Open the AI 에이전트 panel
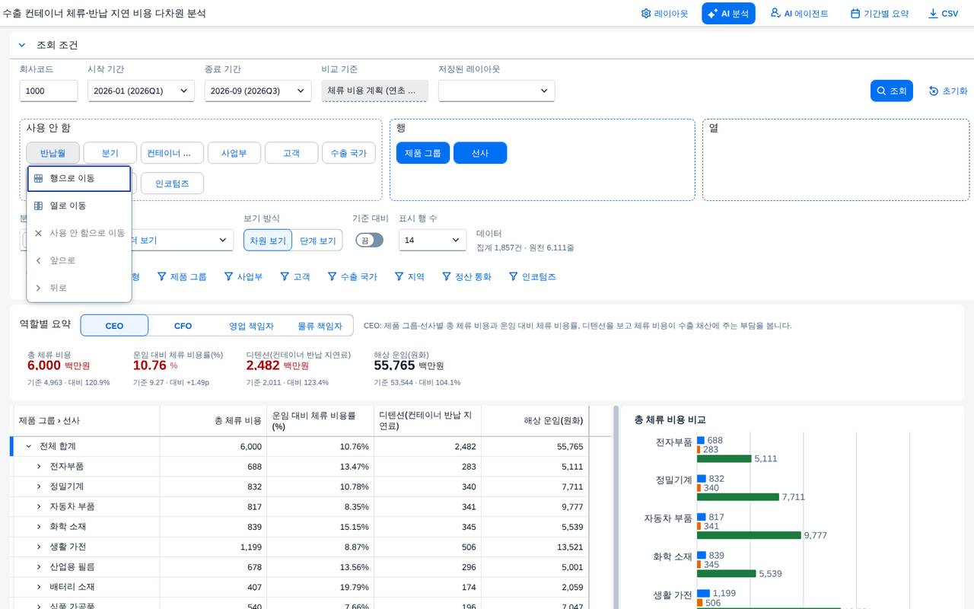 (x=799, y=14)
